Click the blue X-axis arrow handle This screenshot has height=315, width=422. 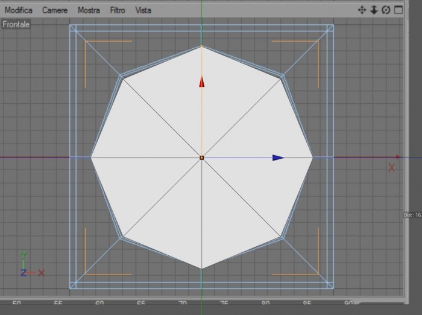point(279,157)
